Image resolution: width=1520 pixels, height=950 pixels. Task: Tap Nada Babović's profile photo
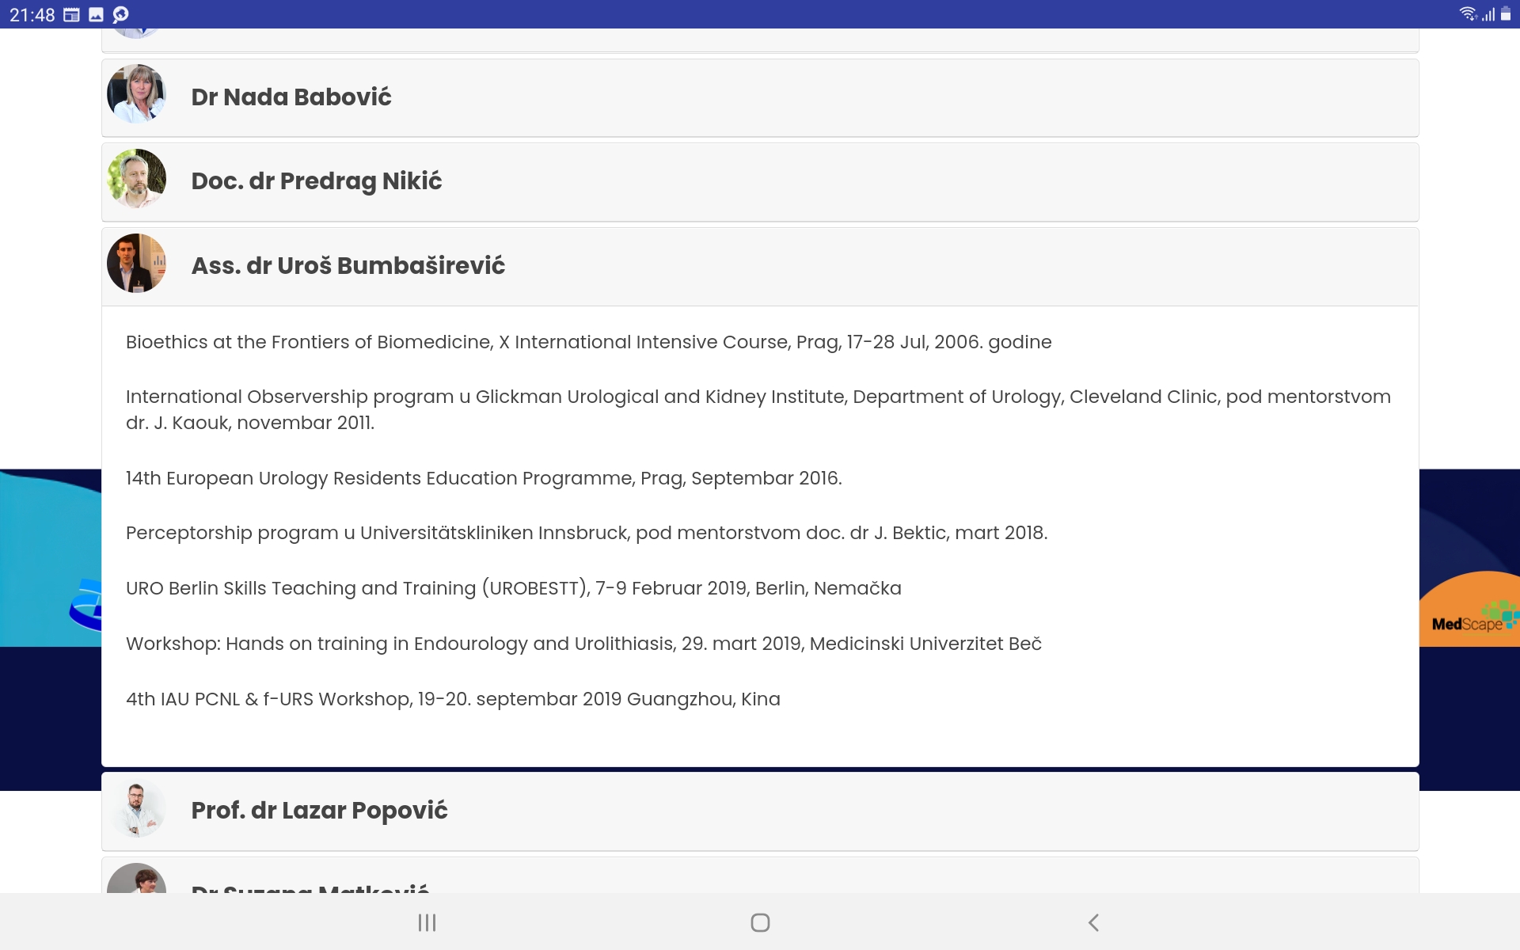pyautogui.click(x=136, y=94)
